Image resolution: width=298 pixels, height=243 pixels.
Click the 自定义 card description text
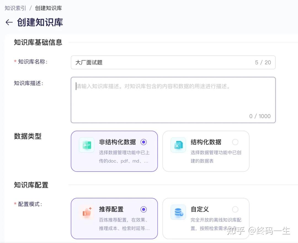[216, 224]
